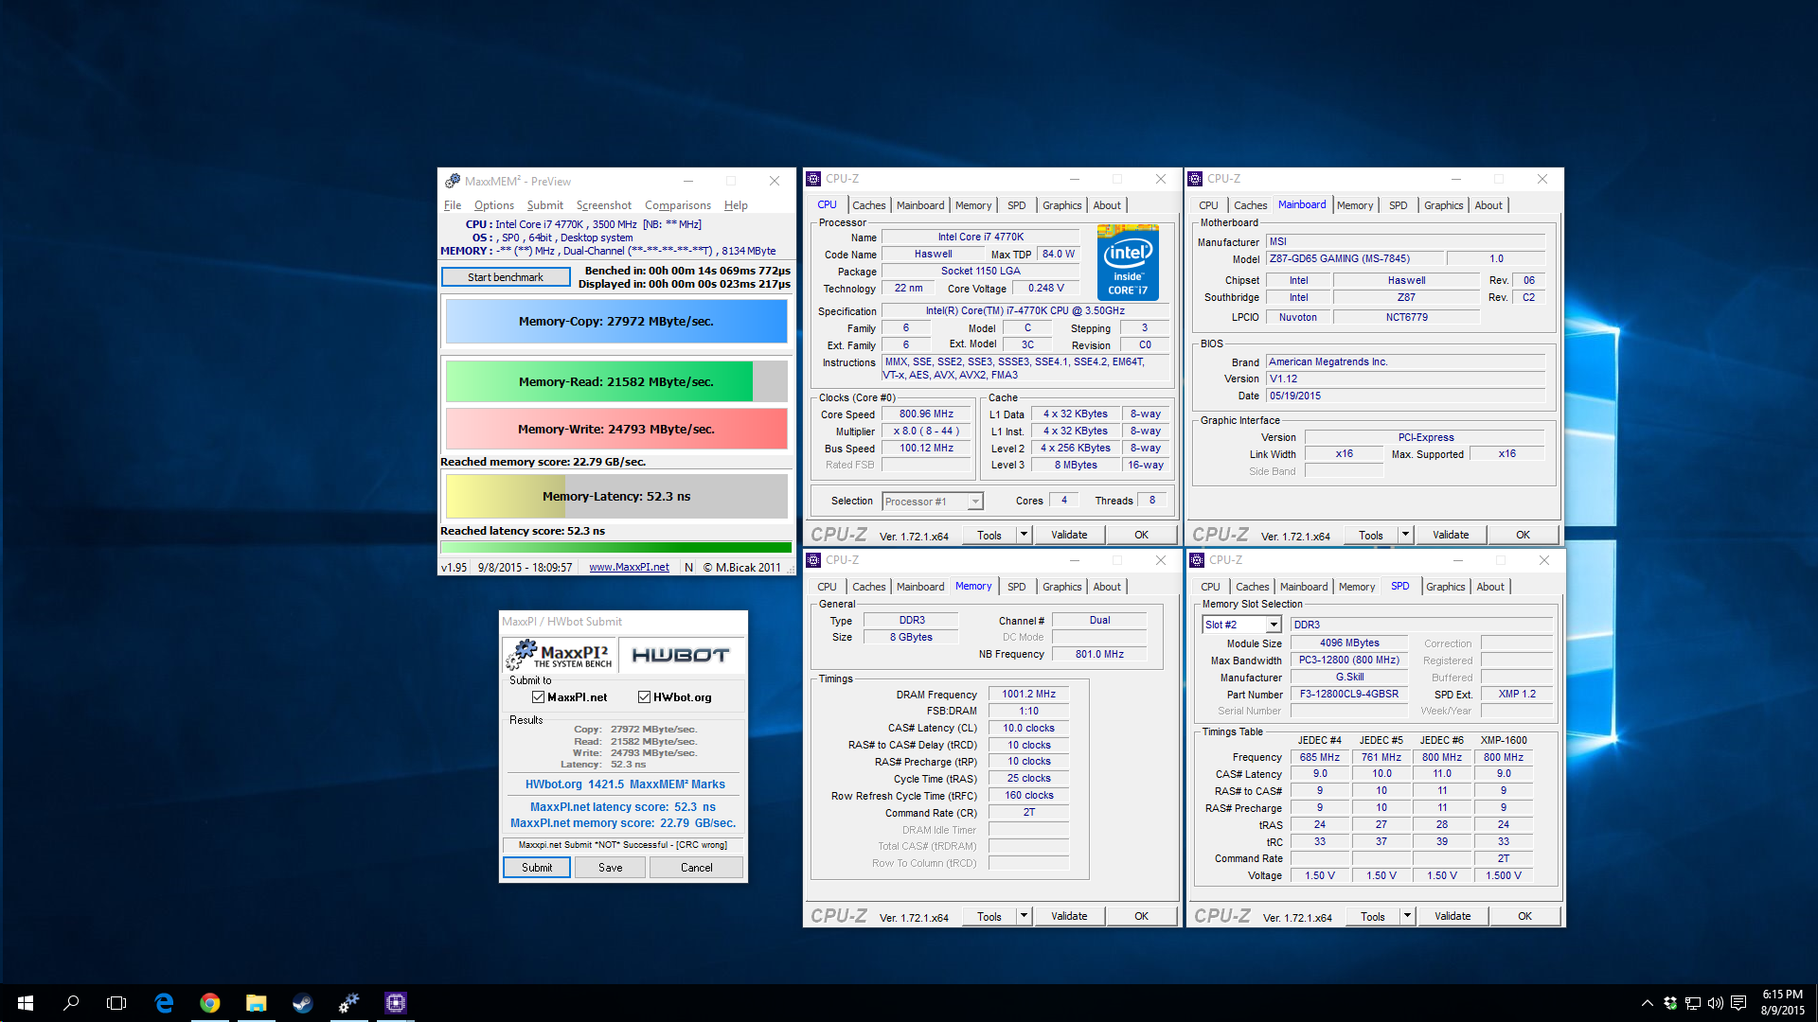Open Action Center notifications icon
1818x1022 pixels.
click(x=1738, y=1003)
